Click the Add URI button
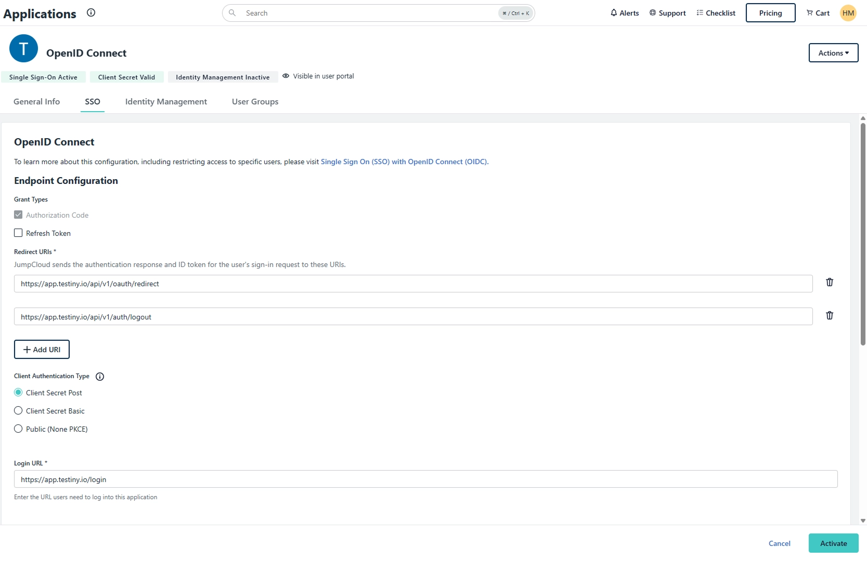867x561 pixels. pyautogui.click(x=42, y=350)
